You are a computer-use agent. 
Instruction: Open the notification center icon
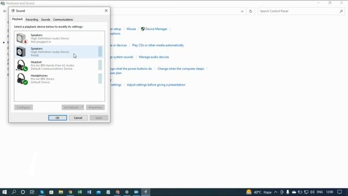coord(339,192)
